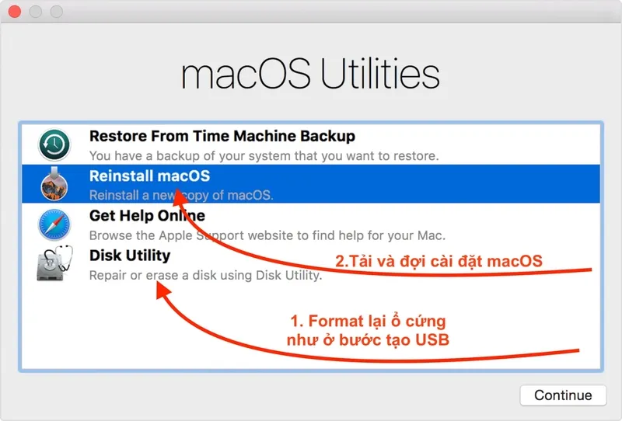Viewport: 622px width, 421px height.
Task: Click the greyed minimize window button
Action: [36, 12]
